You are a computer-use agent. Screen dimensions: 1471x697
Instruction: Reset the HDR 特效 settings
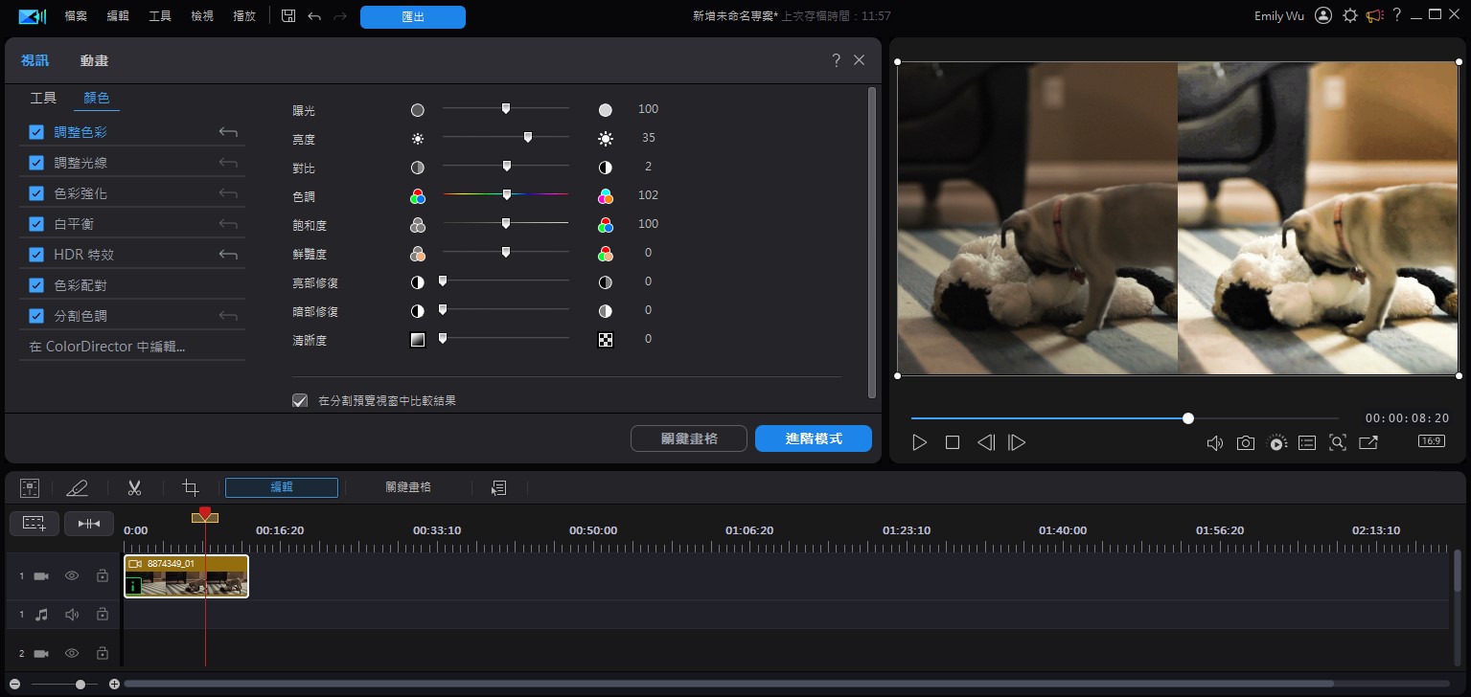[228, 255]
